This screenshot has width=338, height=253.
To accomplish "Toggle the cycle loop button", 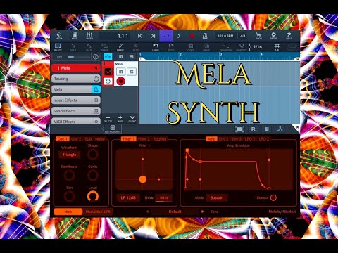I will pyautogui.click(x=166, y=36).
